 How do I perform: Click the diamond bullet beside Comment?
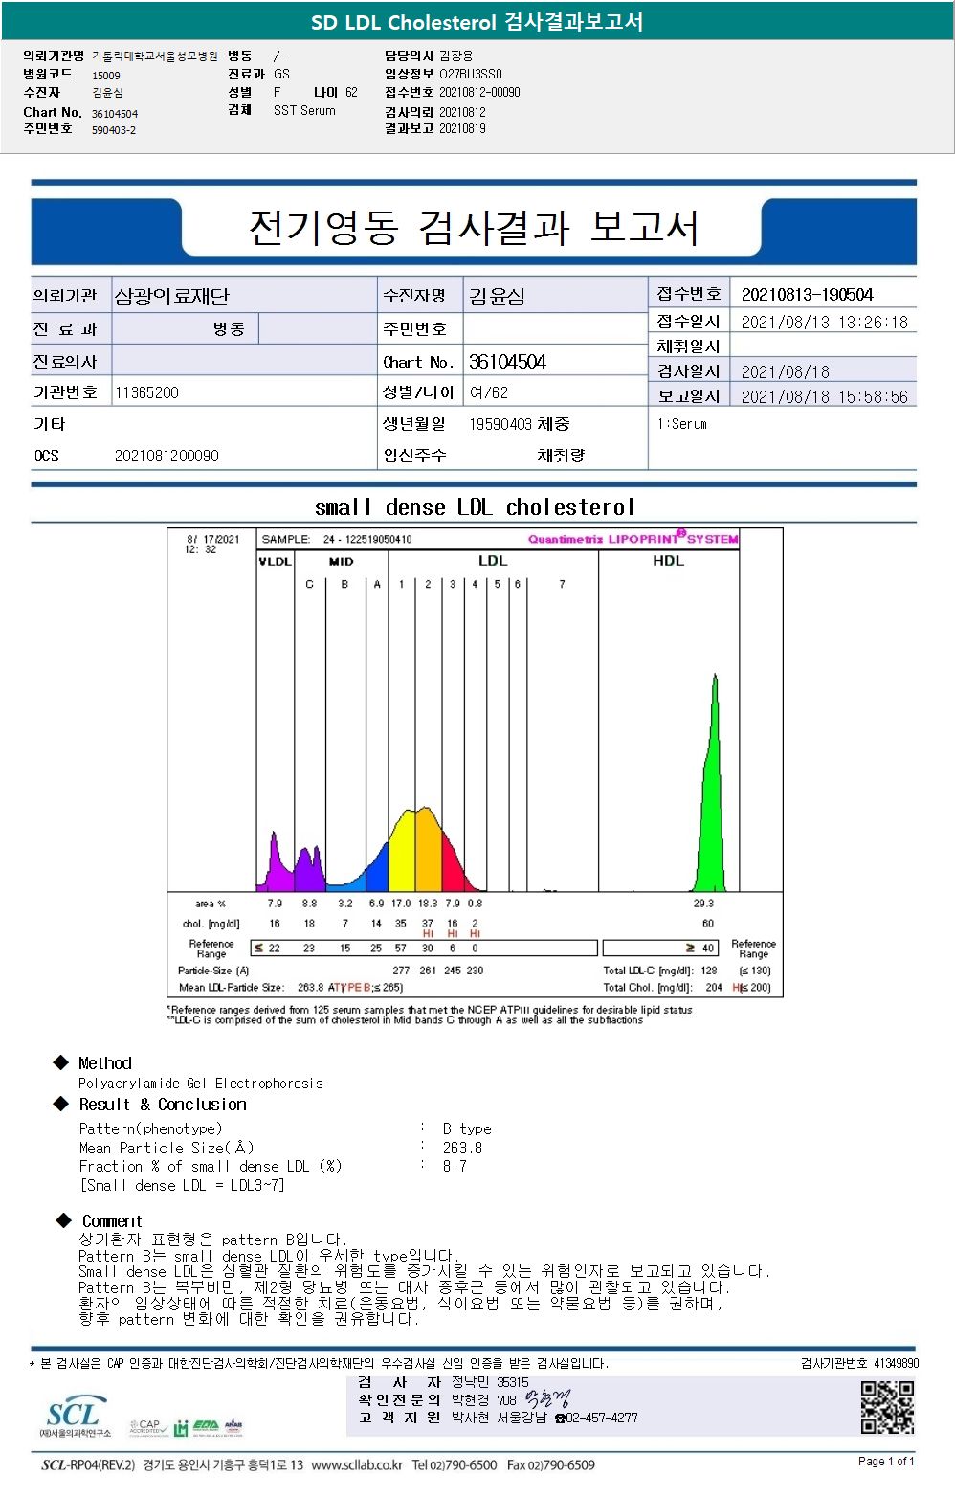pyautogui.click(x=64, y=1220)
